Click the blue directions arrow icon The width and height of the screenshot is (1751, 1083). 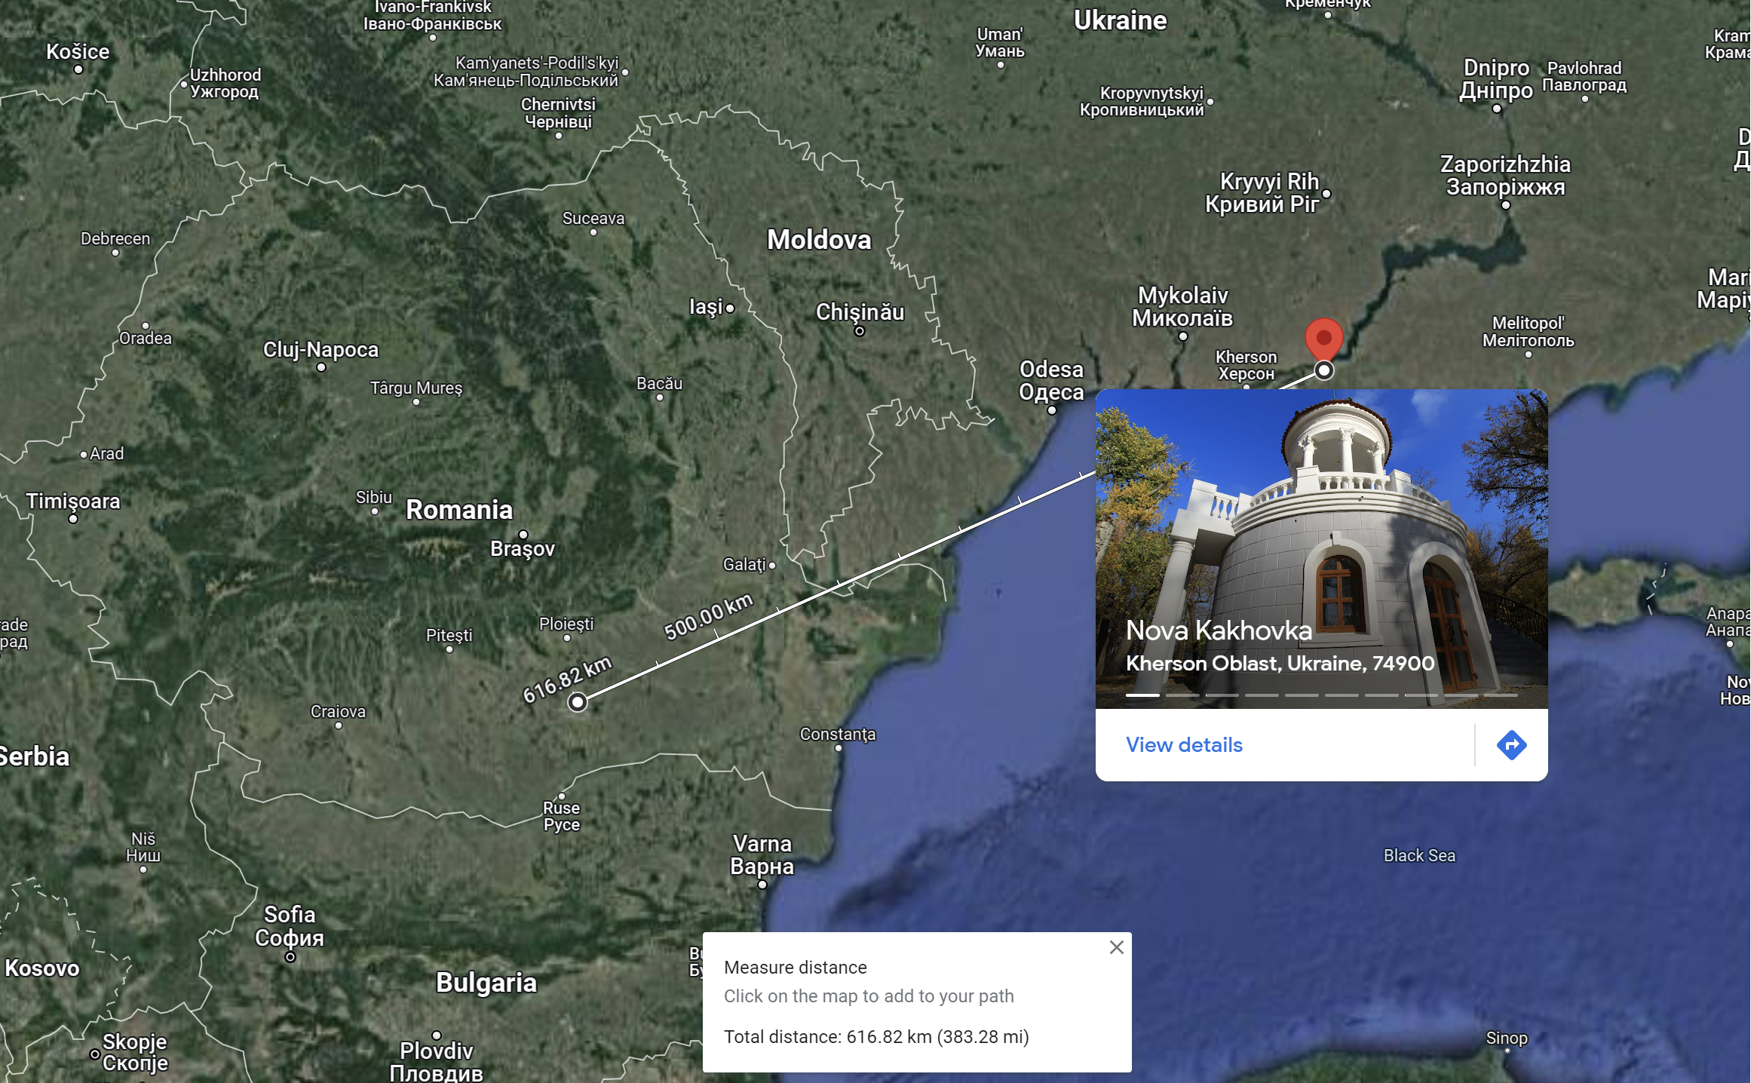(x=1511, y=745)
